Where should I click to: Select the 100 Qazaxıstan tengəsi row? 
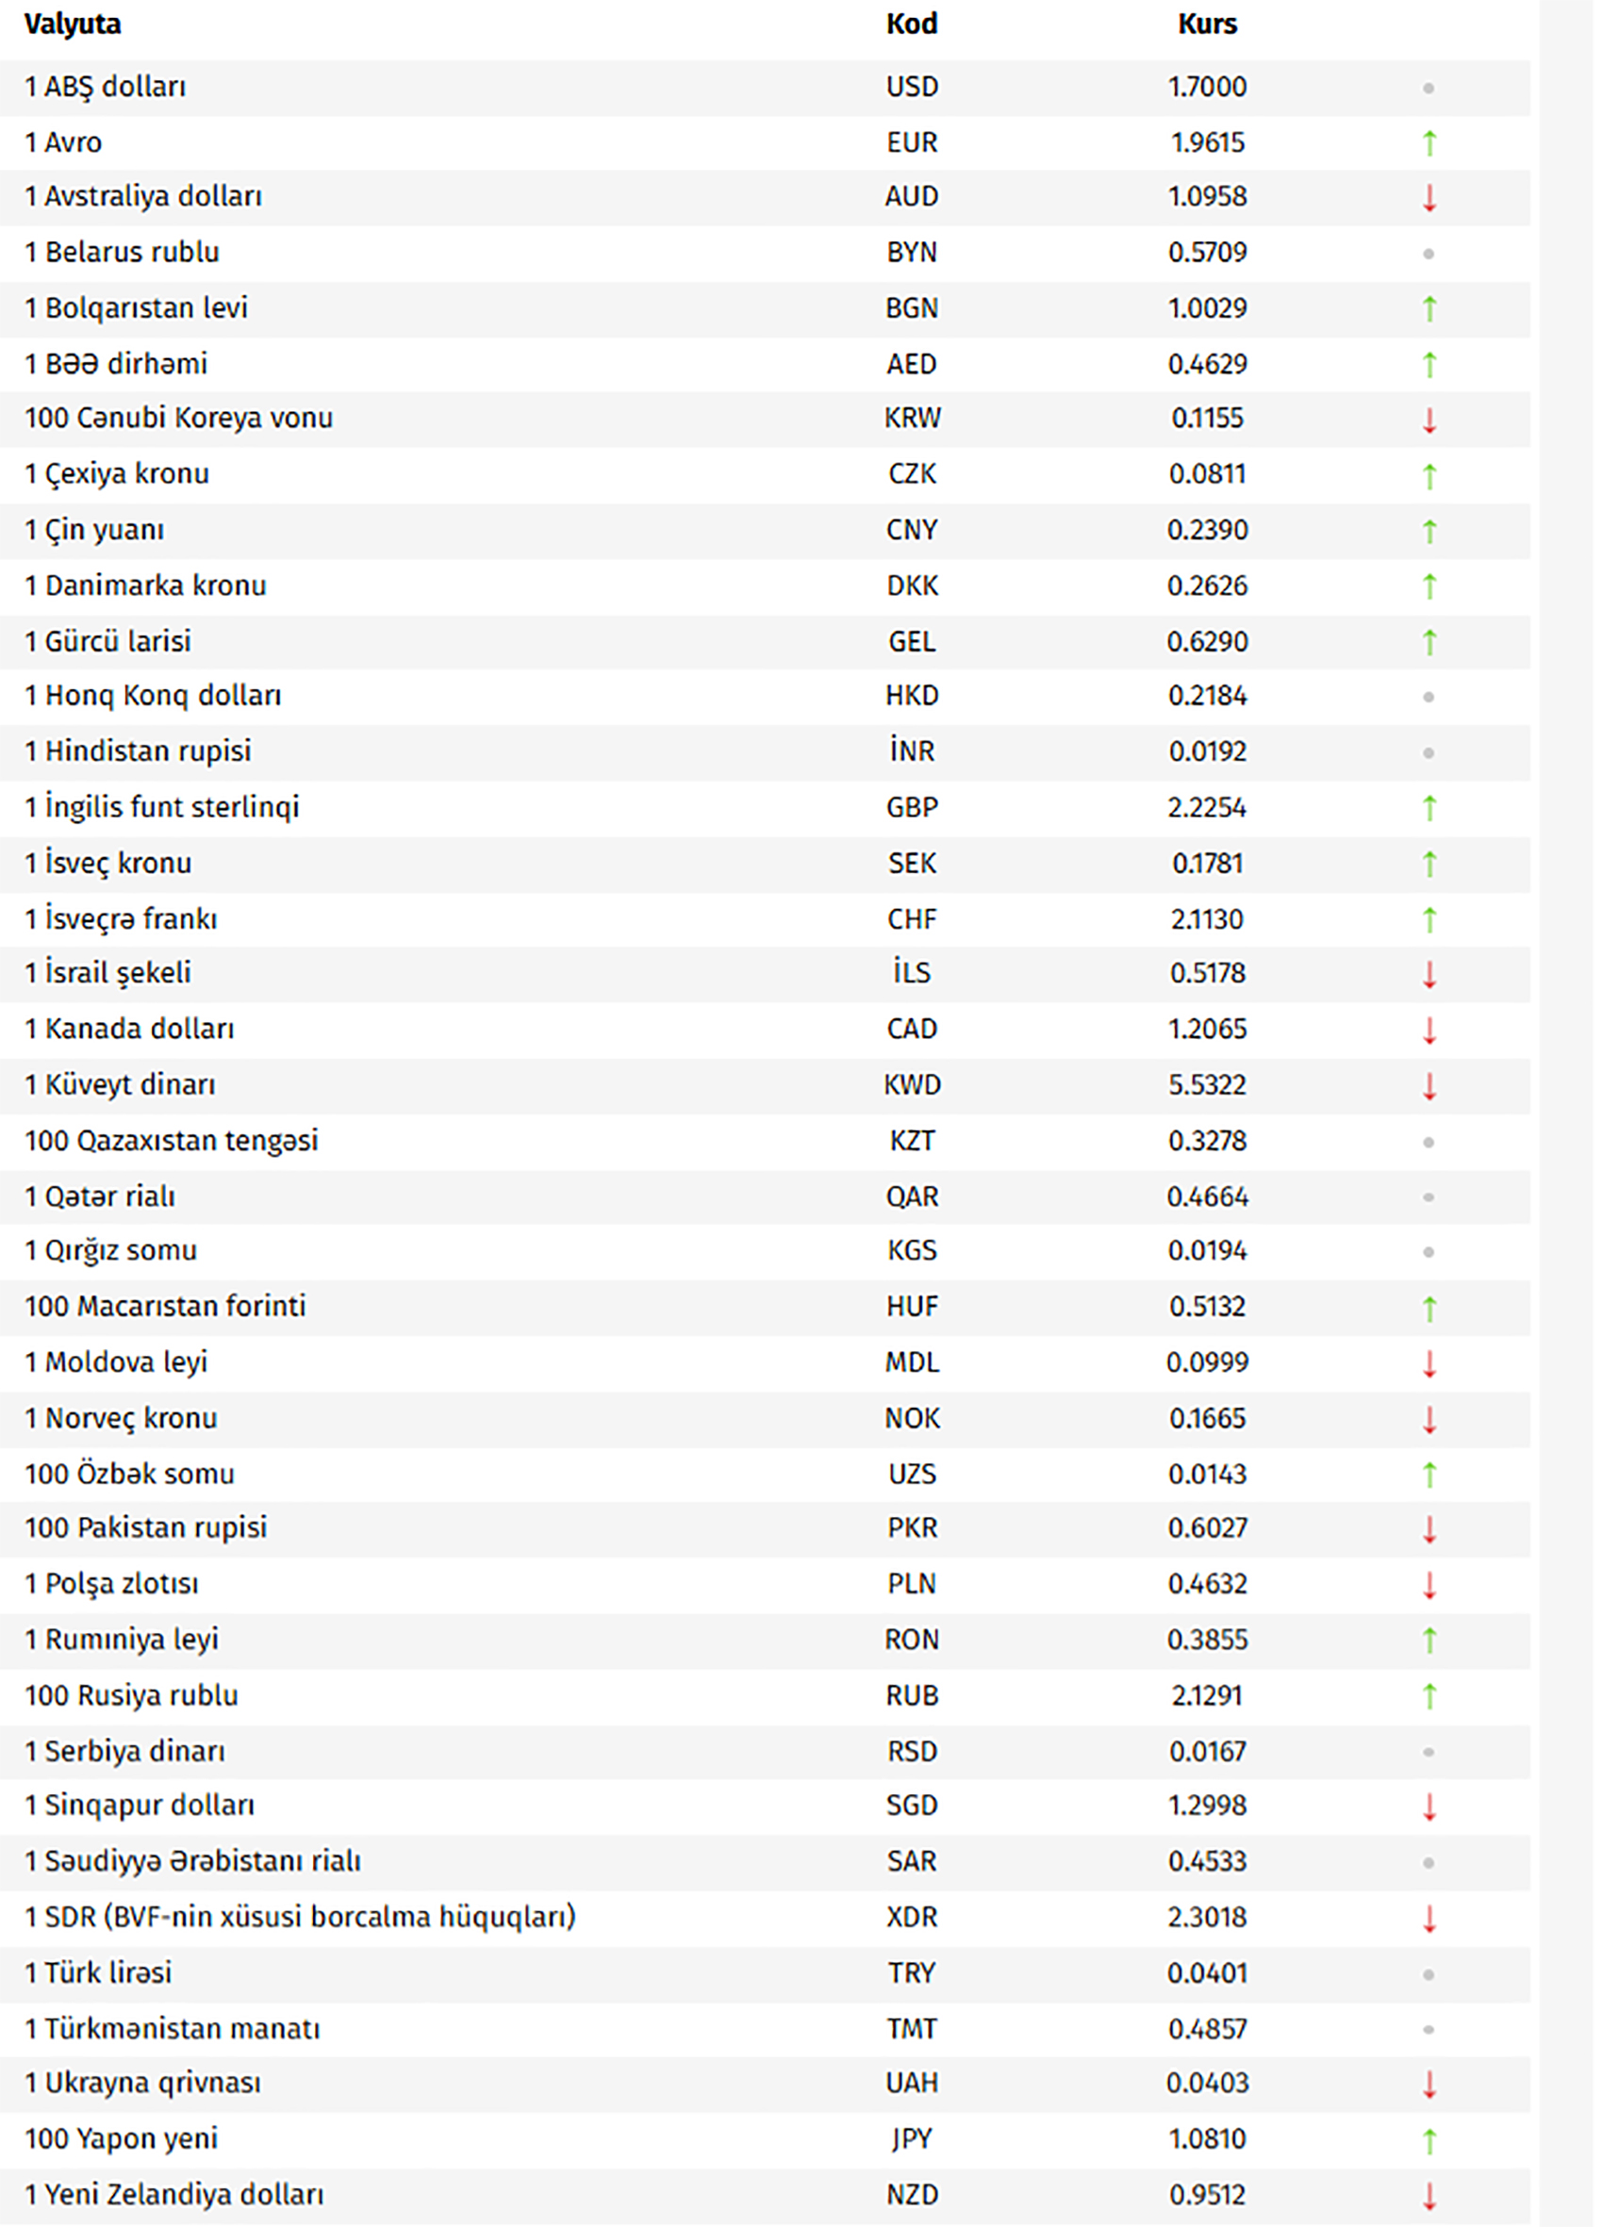765,1141
